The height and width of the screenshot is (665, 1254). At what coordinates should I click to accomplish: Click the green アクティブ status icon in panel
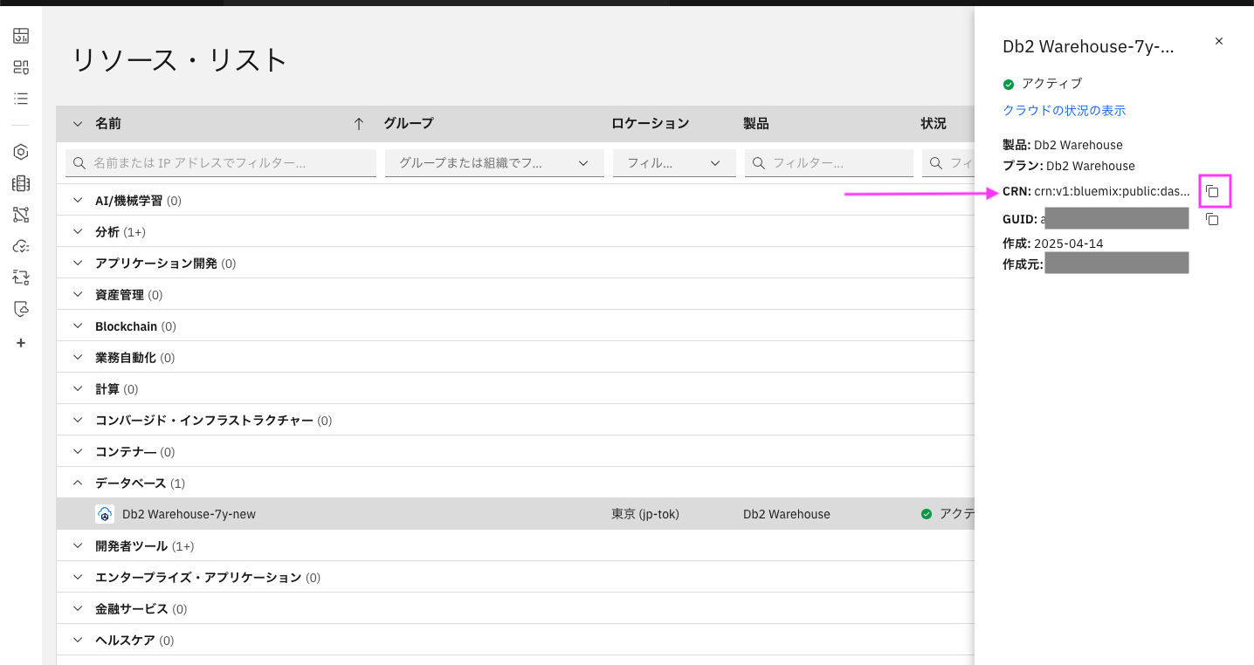[1009, 84]
